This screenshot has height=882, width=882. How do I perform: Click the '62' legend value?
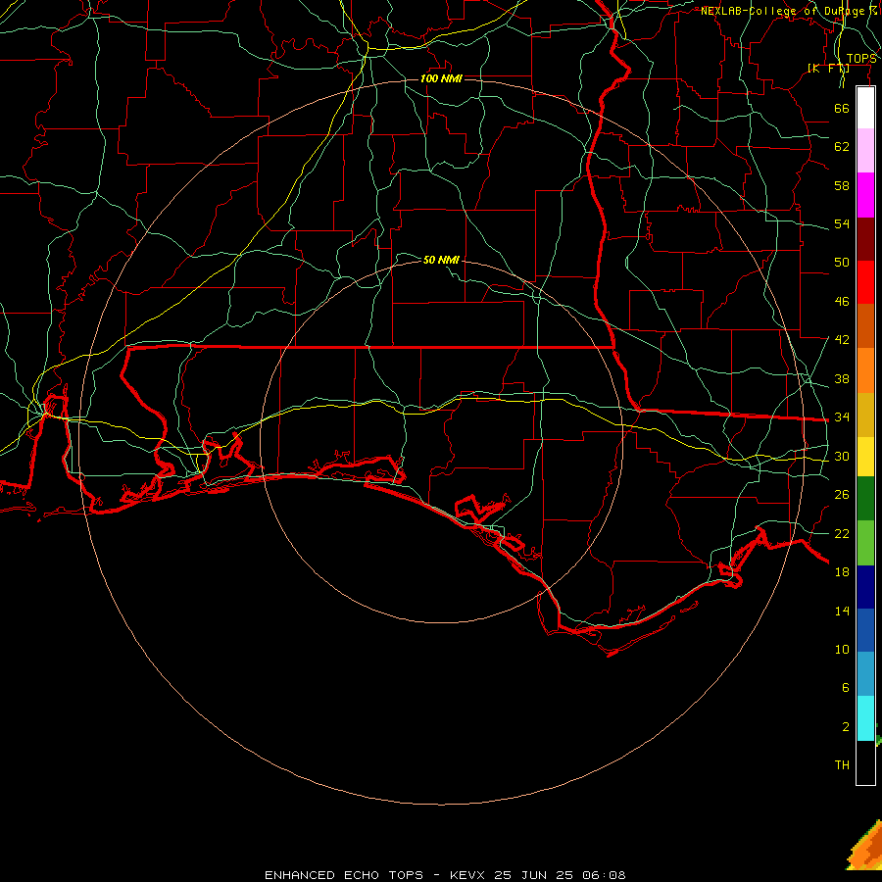click(842, 147)
